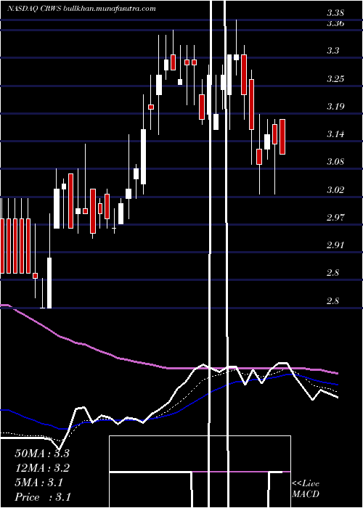Click the 3.08 price axis label

pos(335,162)
